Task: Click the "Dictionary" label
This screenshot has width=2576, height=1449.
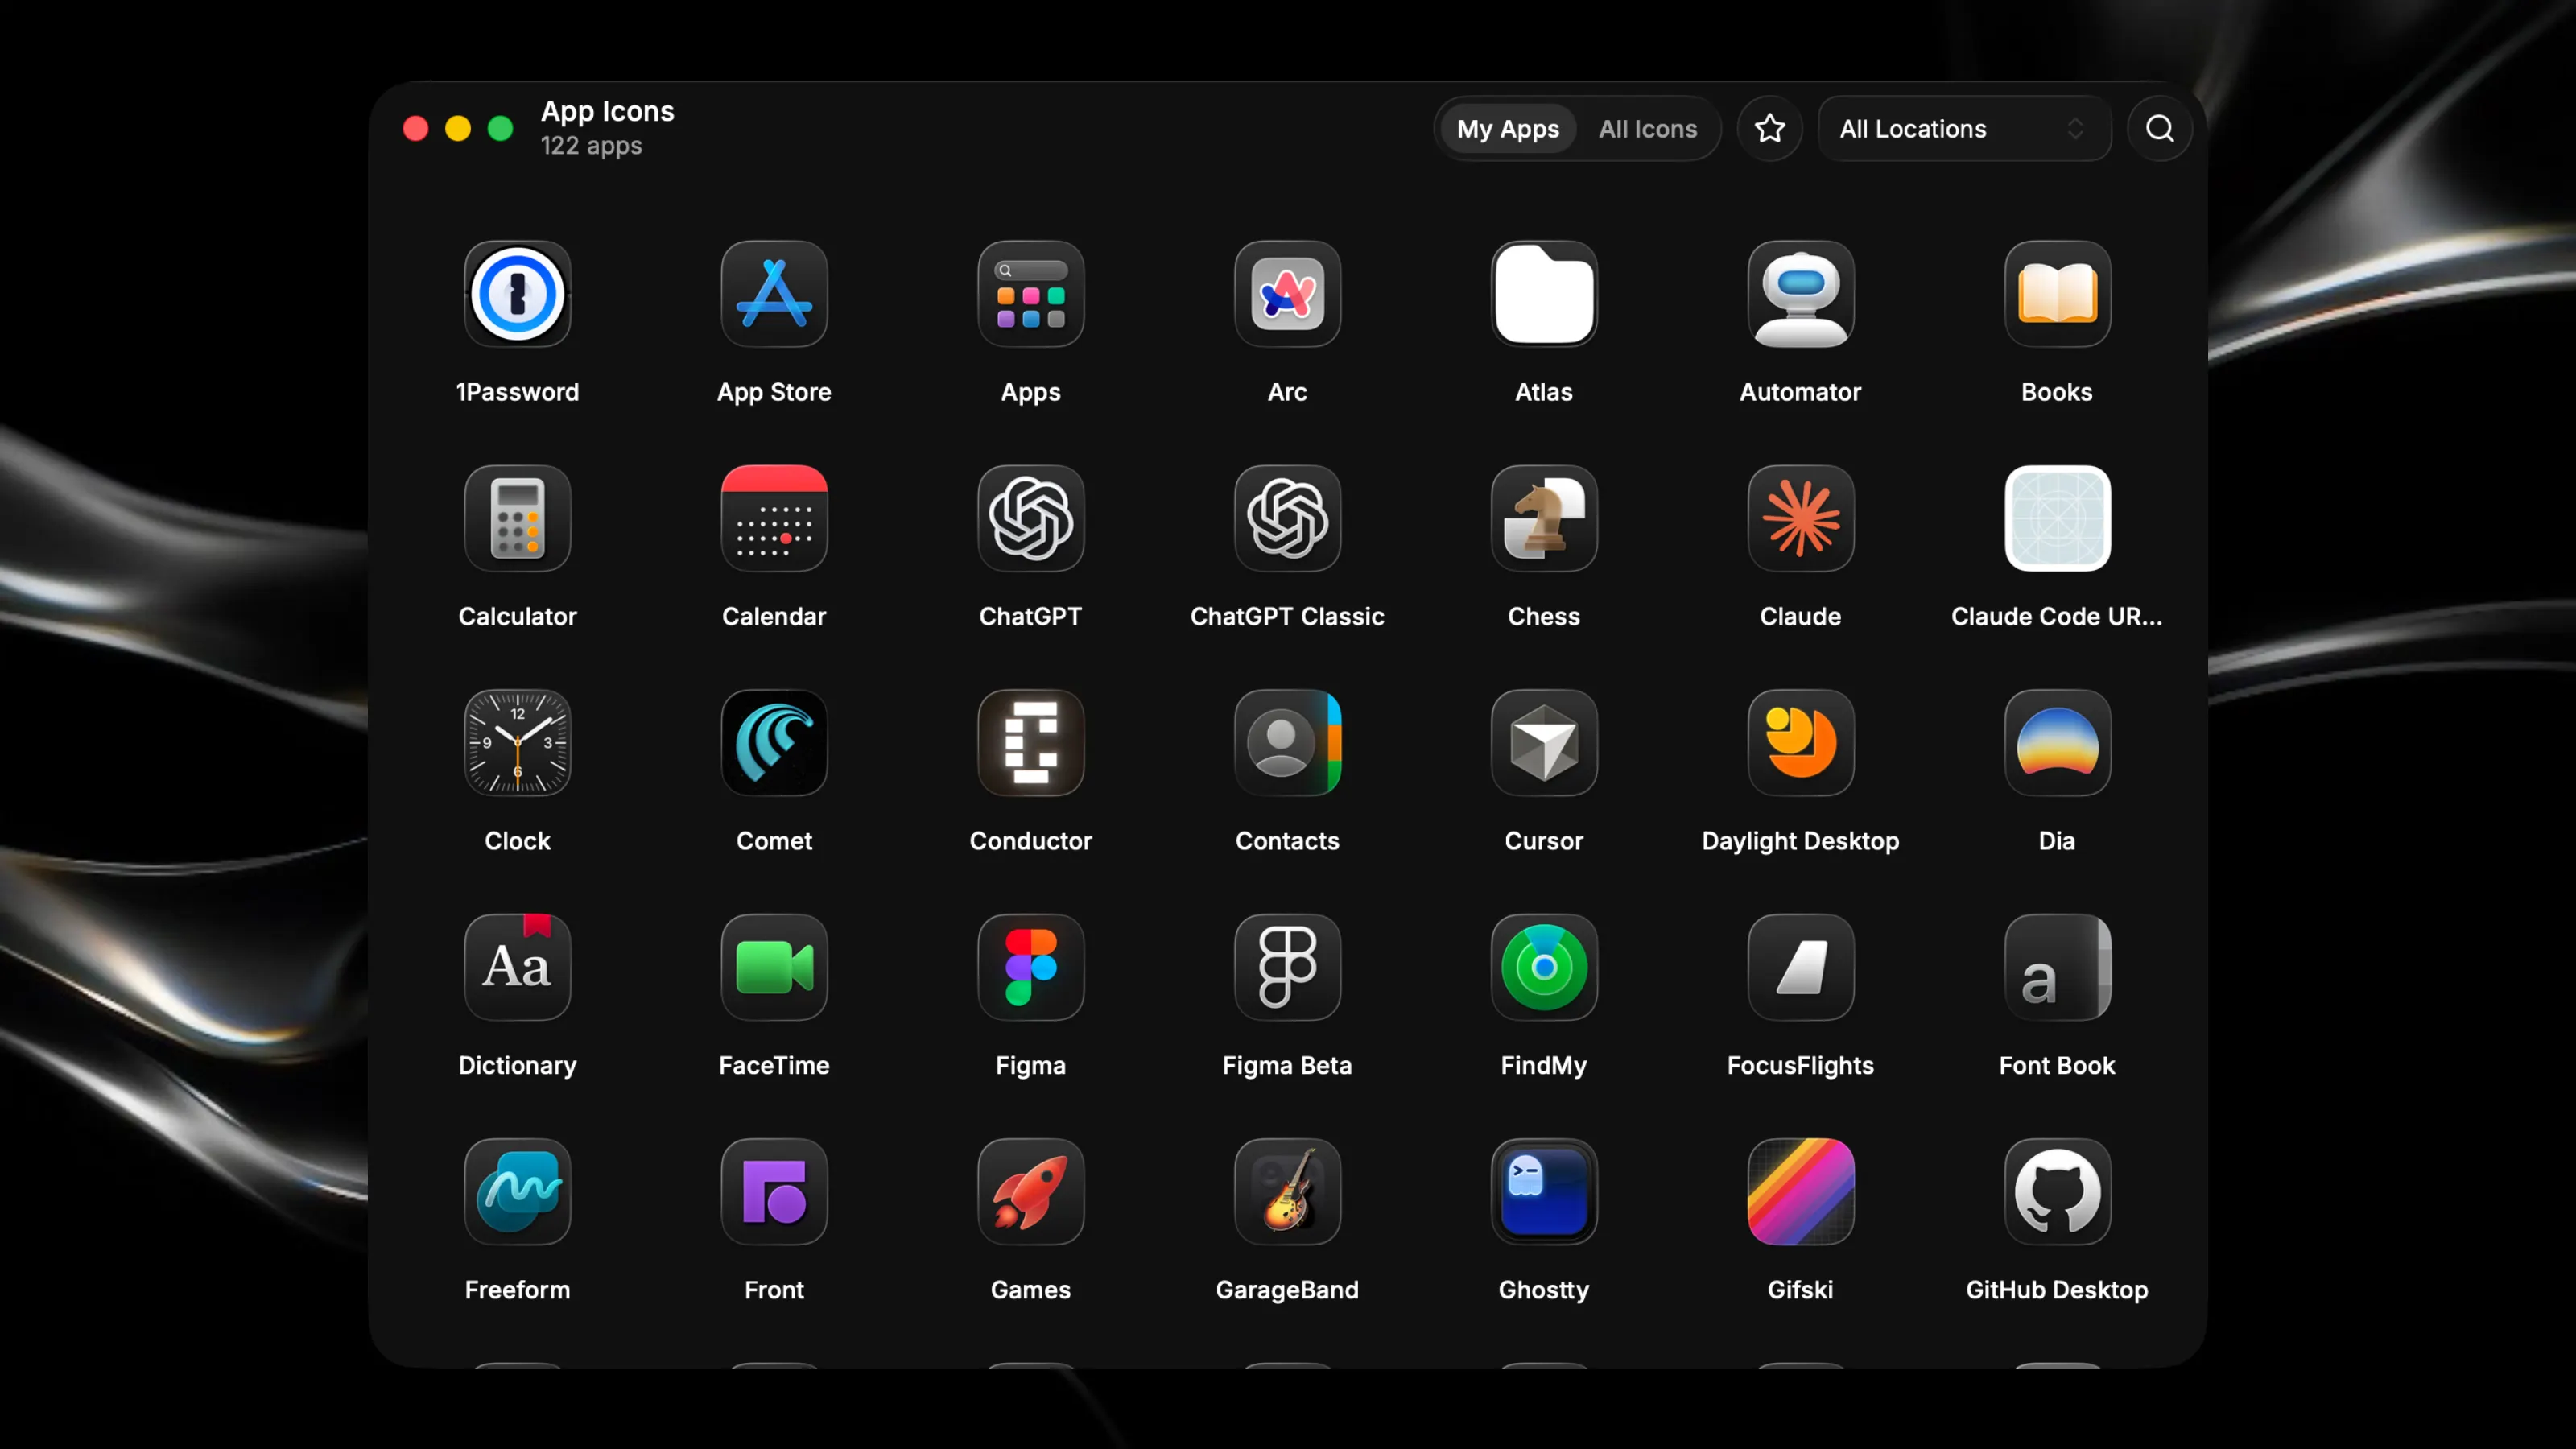Action: [x=517, y=1065]
